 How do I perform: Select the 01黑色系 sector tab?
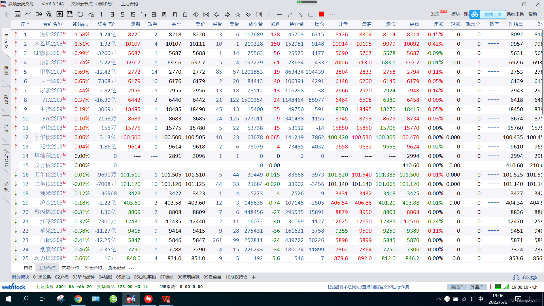(42, 277)
